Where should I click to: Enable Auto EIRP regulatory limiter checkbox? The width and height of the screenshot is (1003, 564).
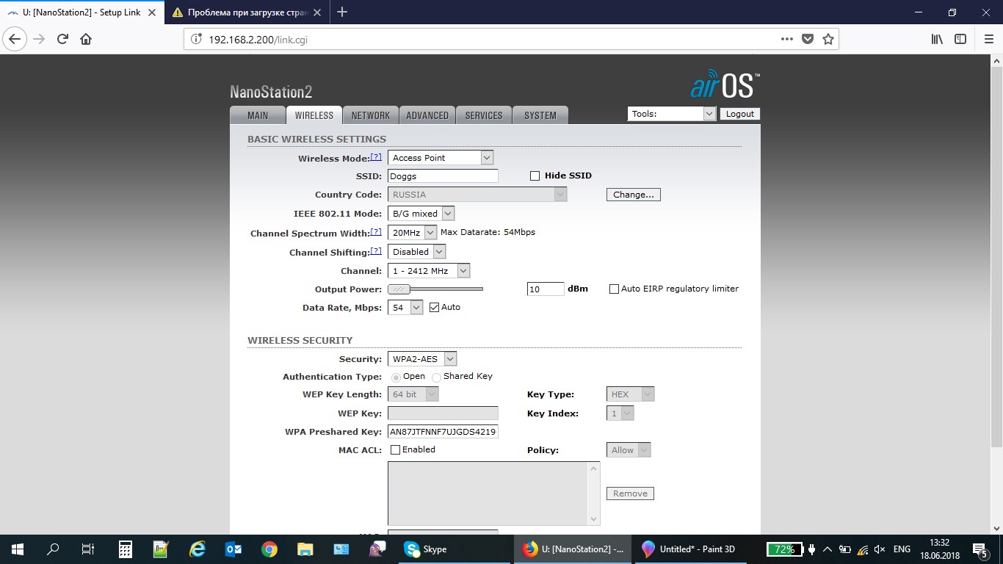pos(615,289)
